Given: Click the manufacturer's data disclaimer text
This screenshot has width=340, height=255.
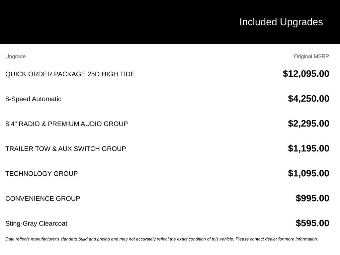Looking at the screenshot, I should pyautogui.click(x=162, y=239).
